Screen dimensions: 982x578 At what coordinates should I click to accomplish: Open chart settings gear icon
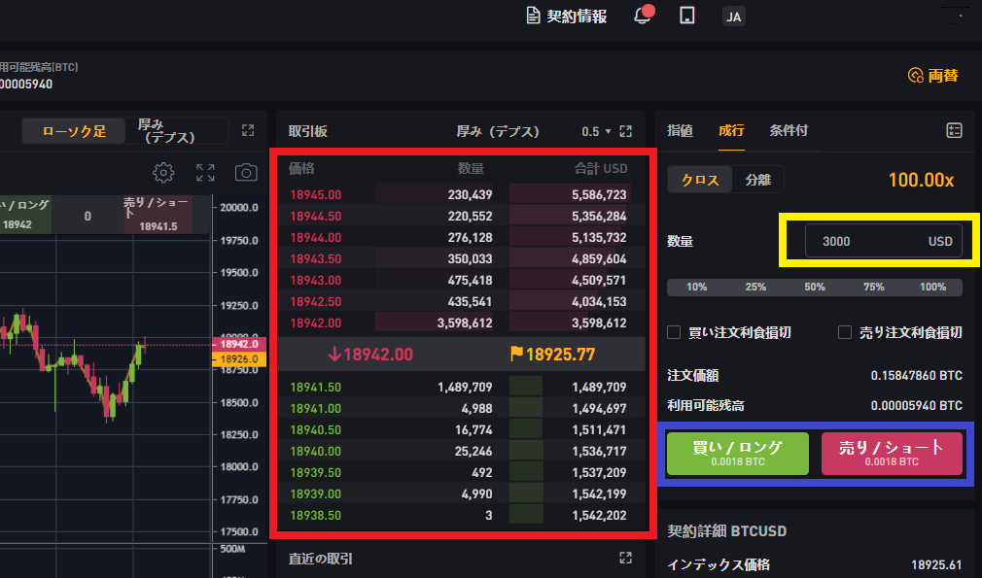(x=163, y=173)
